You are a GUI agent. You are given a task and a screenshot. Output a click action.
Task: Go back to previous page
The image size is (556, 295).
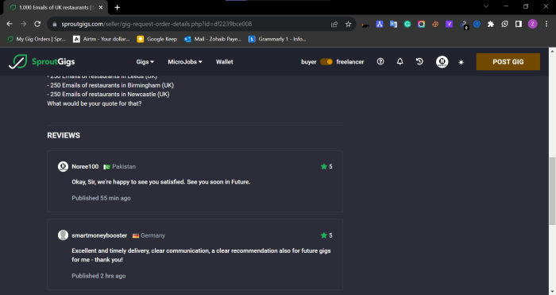(x=10, y=24)
